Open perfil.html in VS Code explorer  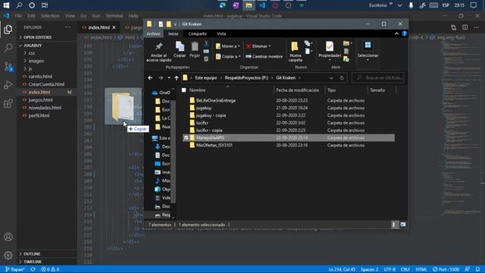[39, 115]
